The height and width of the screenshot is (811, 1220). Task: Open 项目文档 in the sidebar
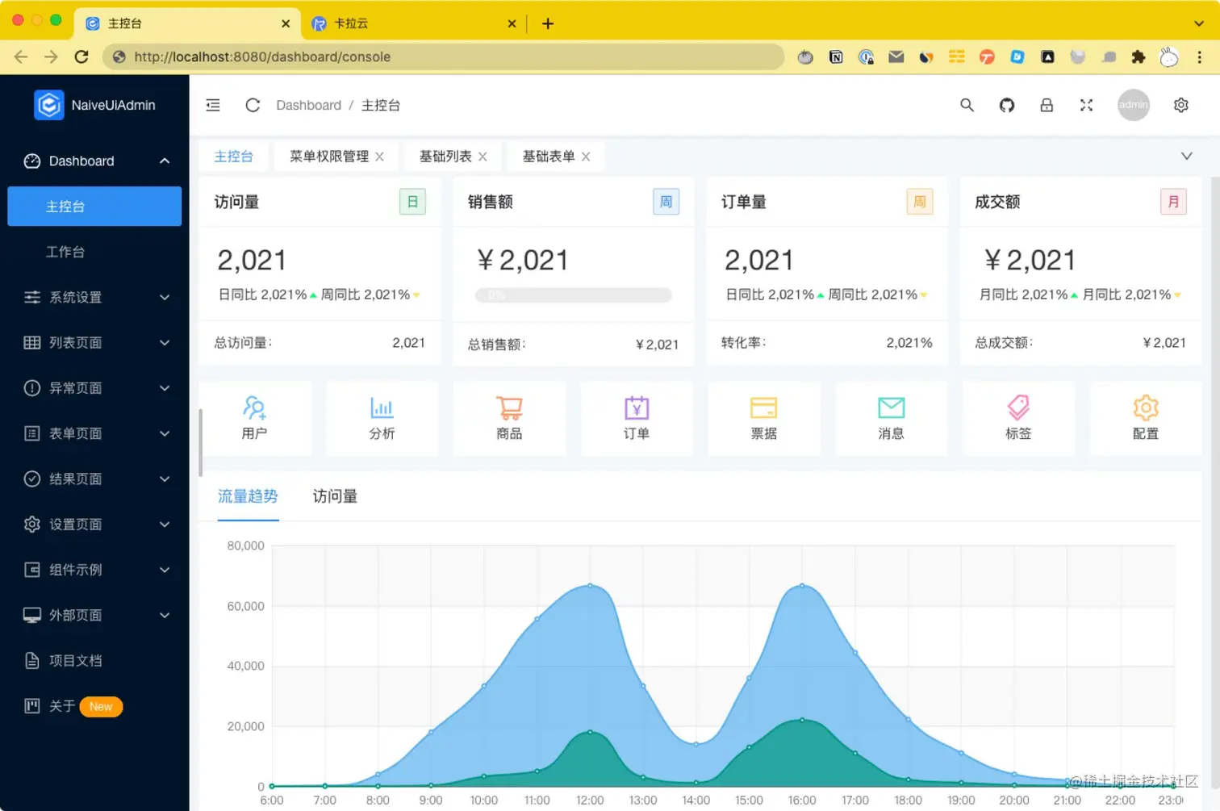click(x=94, y=661)
